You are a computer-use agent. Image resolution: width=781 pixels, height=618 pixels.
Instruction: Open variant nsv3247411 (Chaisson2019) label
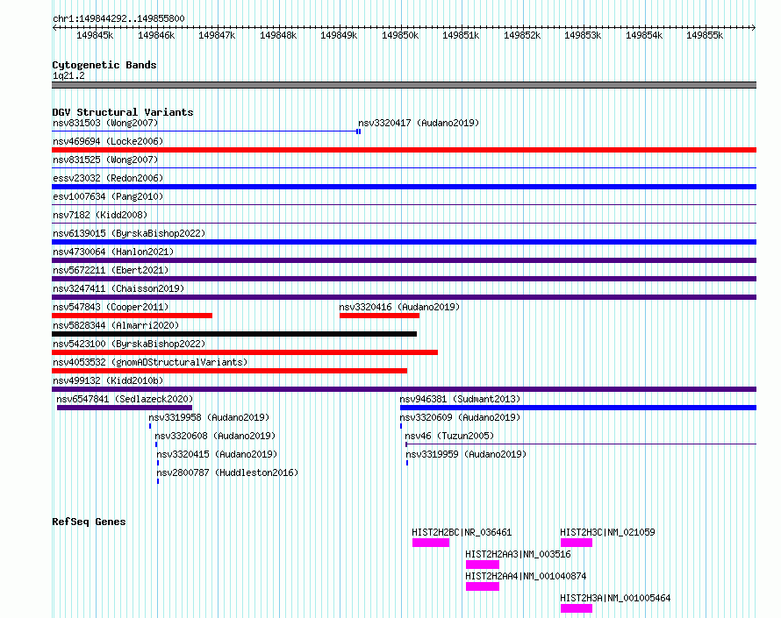click(x=118, y=288)
